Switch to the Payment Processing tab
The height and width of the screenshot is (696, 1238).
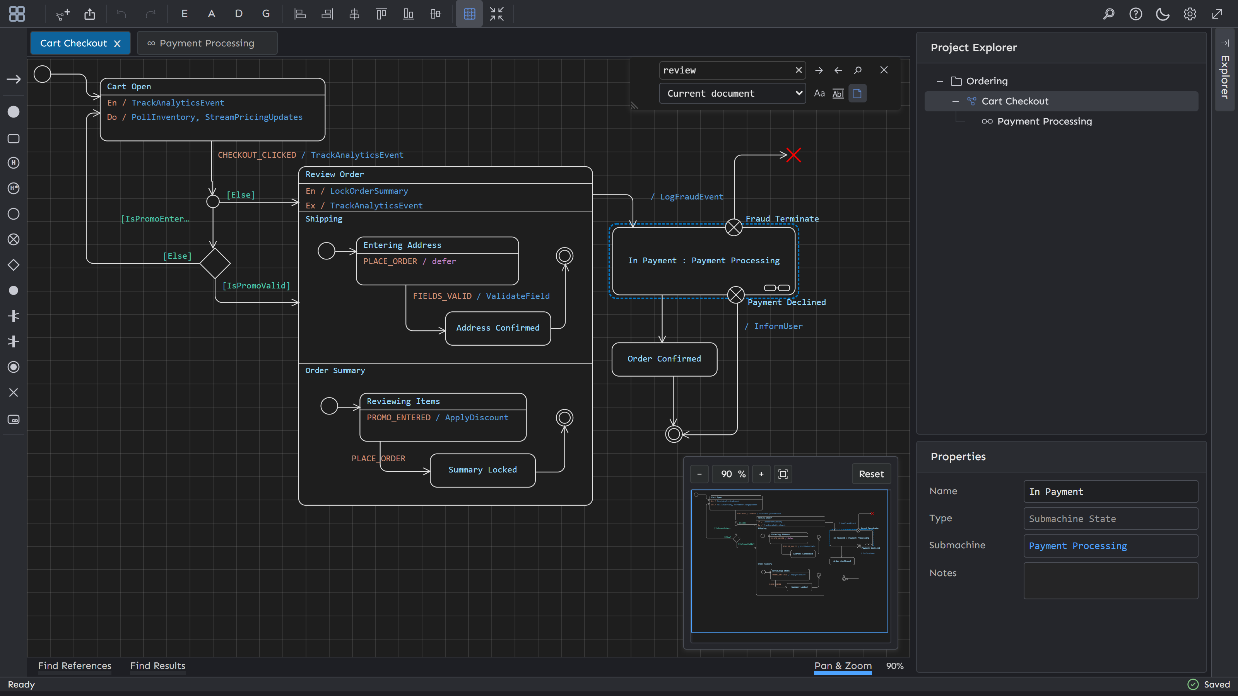pyautogui.click(x=207, y=43)
